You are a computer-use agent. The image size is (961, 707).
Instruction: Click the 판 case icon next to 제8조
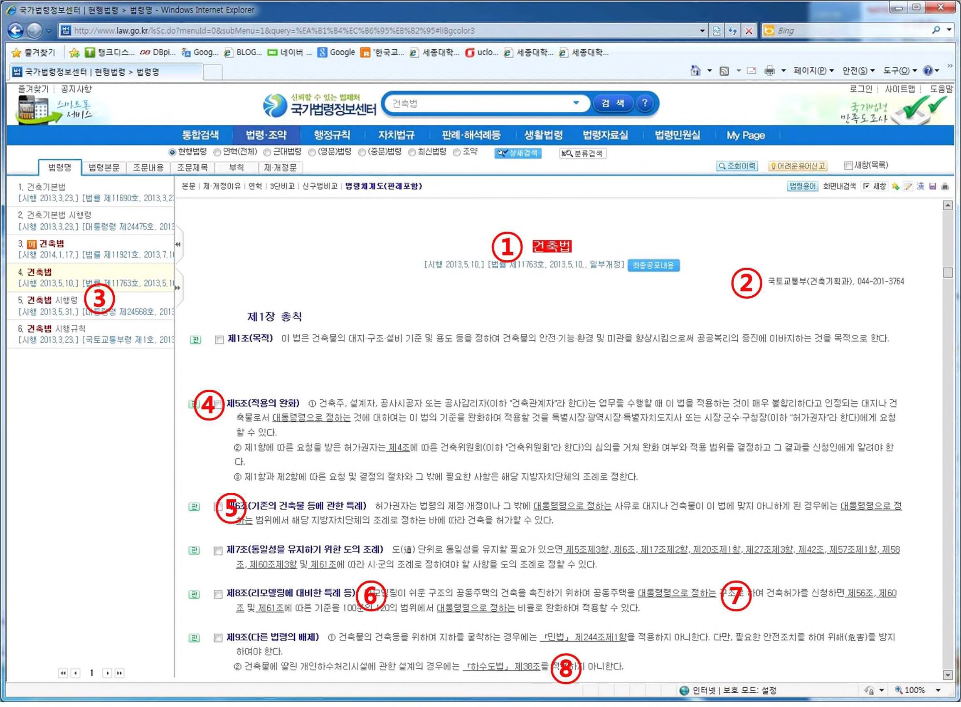194,594
